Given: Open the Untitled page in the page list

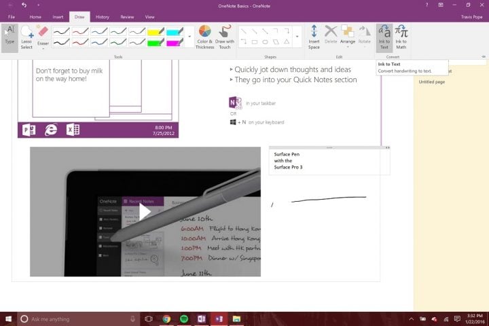Looking at the screenshot, I should pyautogui.click(x=432, y=81).
